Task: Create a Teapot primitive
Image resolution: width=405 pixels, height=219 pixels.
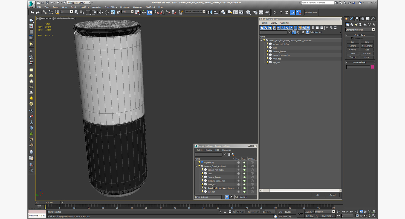Action: tap(353, 57)
